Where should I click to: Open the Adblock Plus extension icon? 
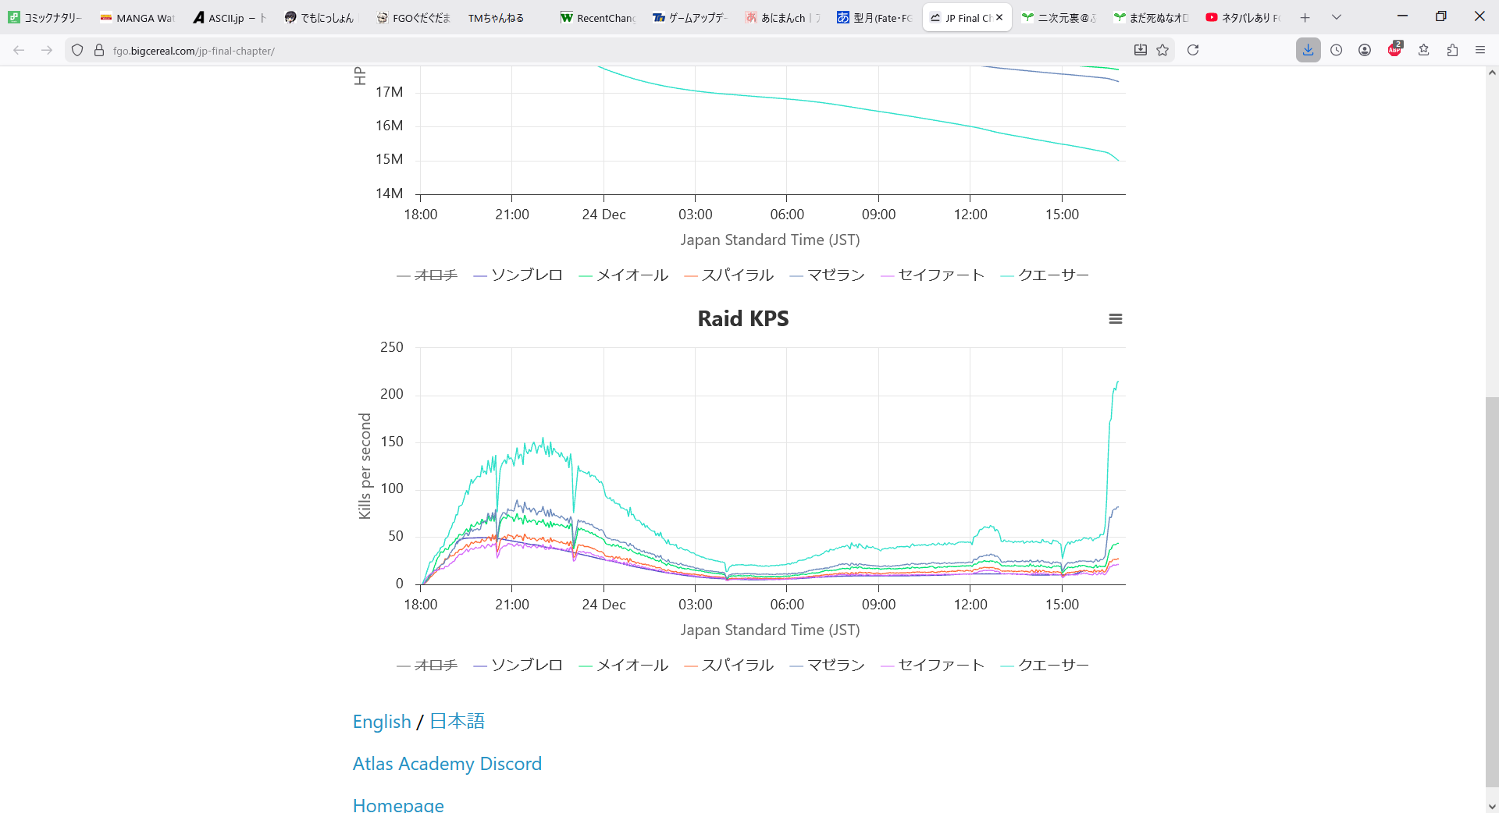[1394, 50]
